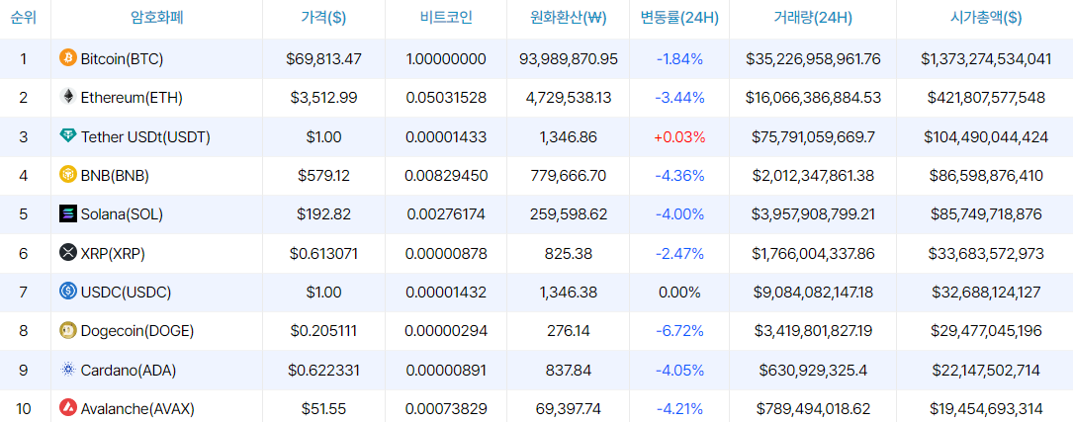The height and width of the screenshot is (422, 1073).
Task: Select Dogecoin bitcoin ratio 0.00000294
Action: coord(446,331)
